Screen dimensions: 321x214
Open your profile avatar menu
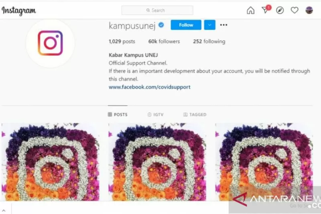309,10
